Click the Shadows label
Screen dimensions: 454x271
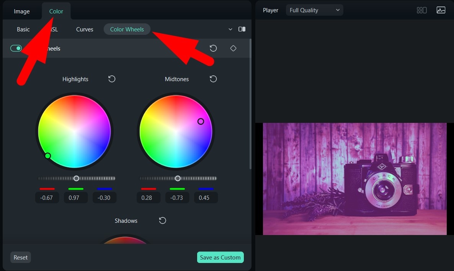point(126,220)
